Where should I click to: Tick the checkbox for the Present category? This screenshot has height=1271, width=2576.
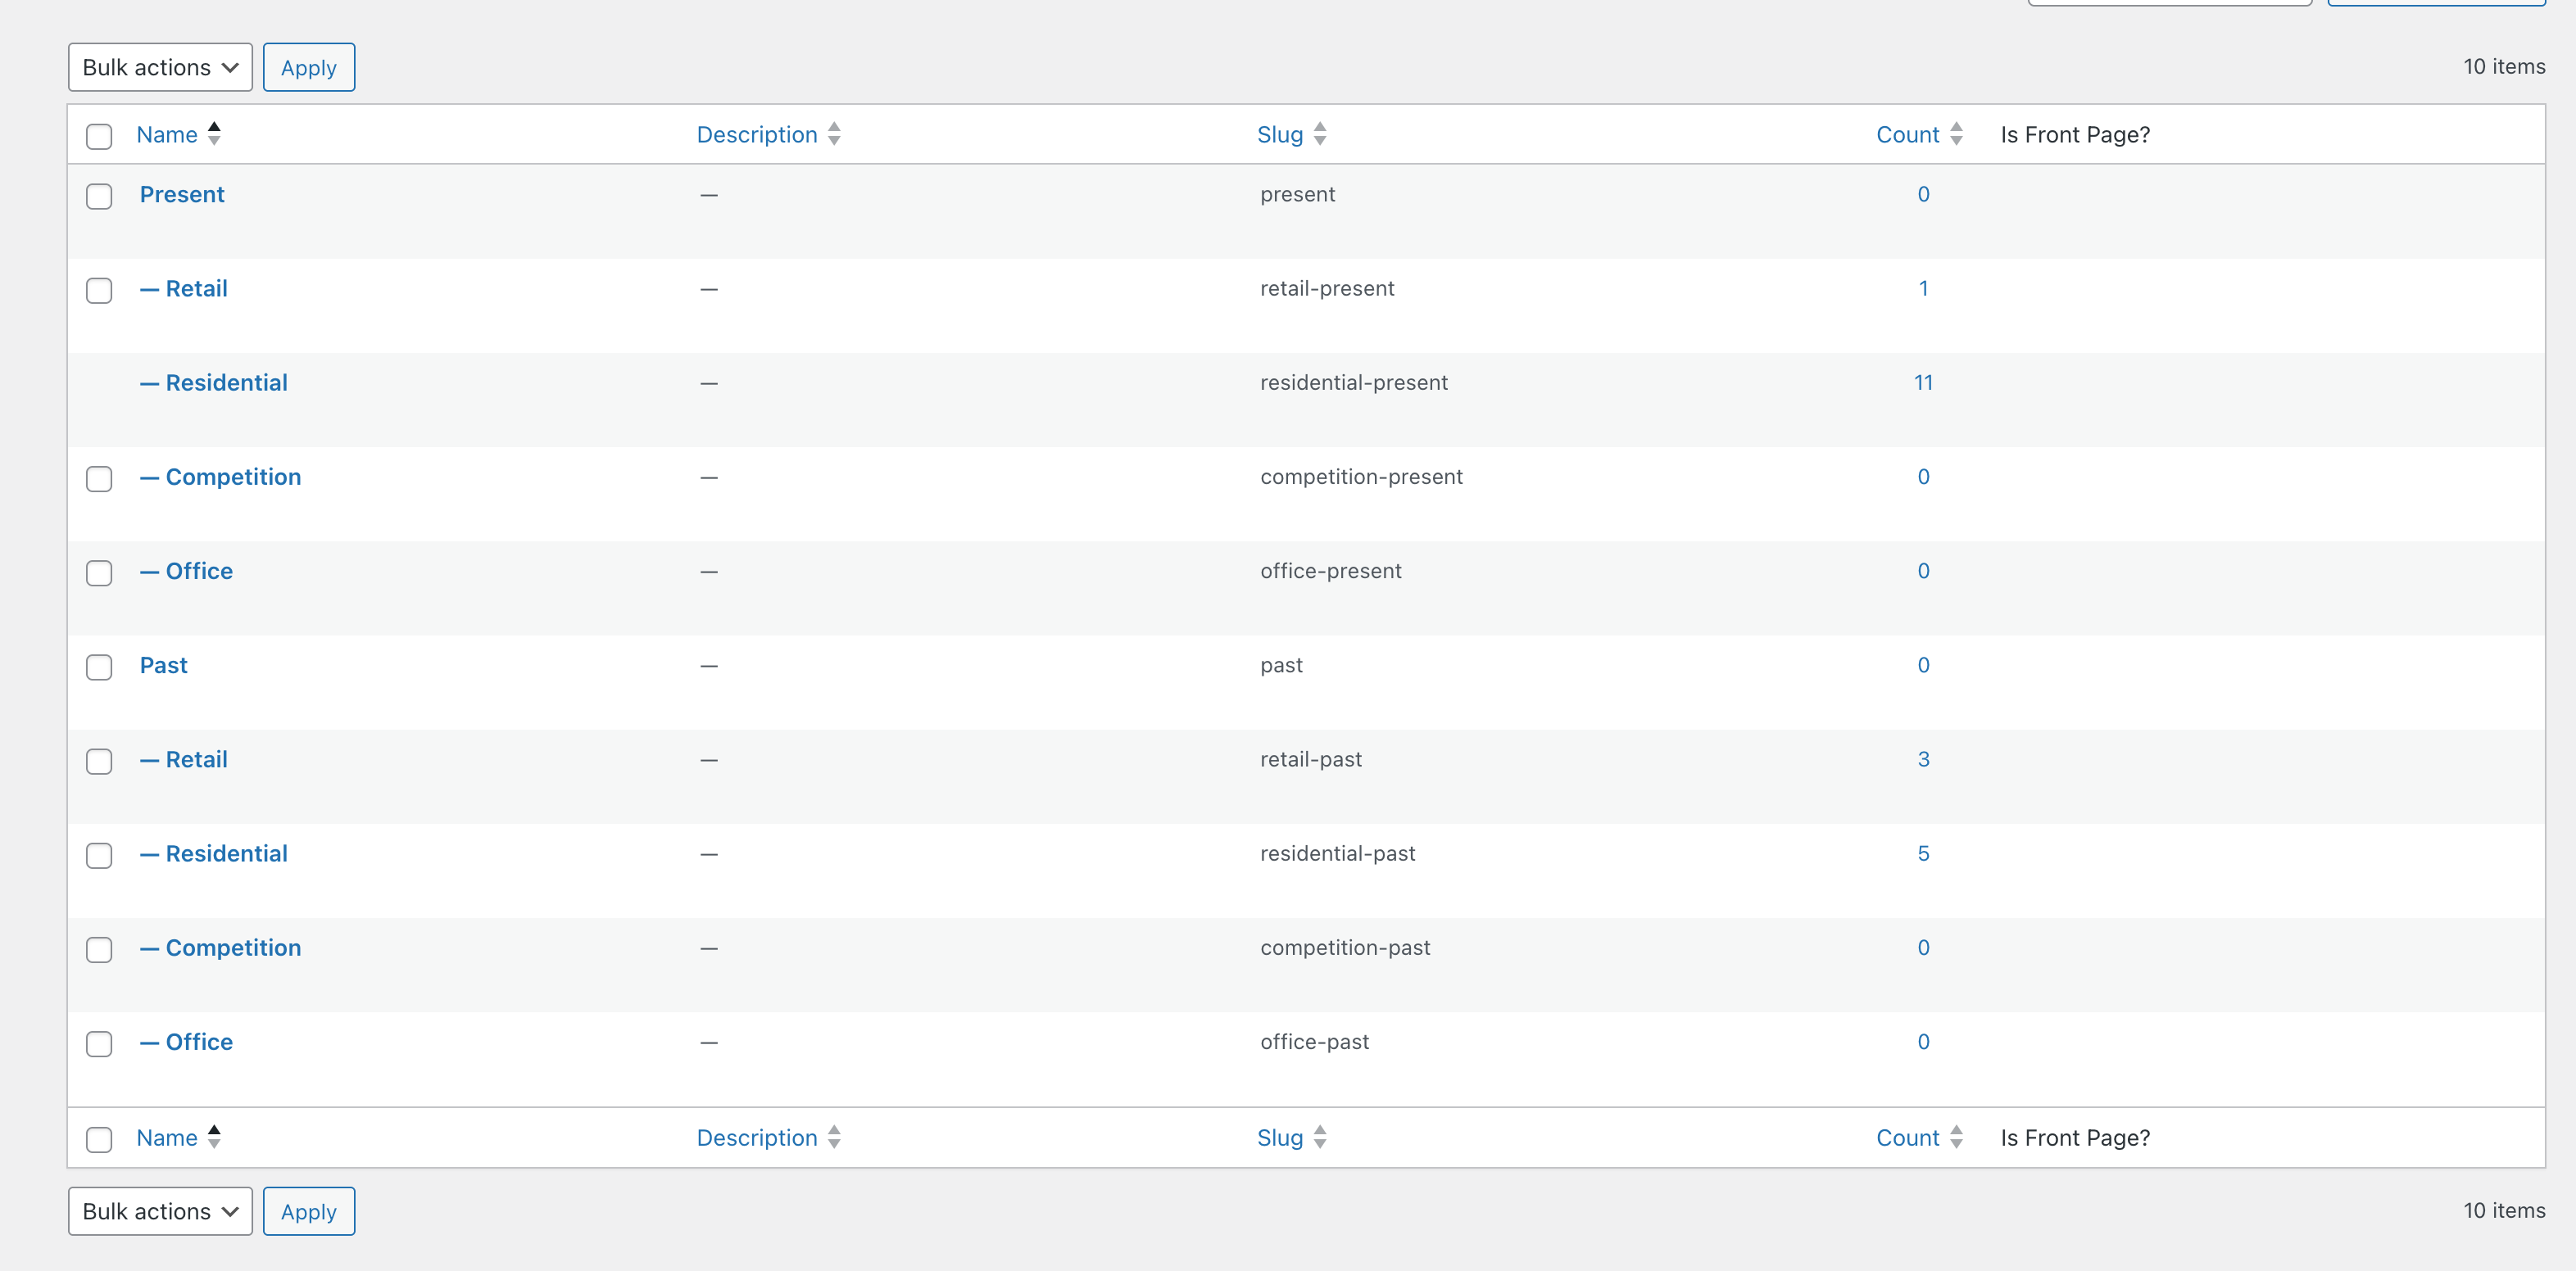coord(99,196)
